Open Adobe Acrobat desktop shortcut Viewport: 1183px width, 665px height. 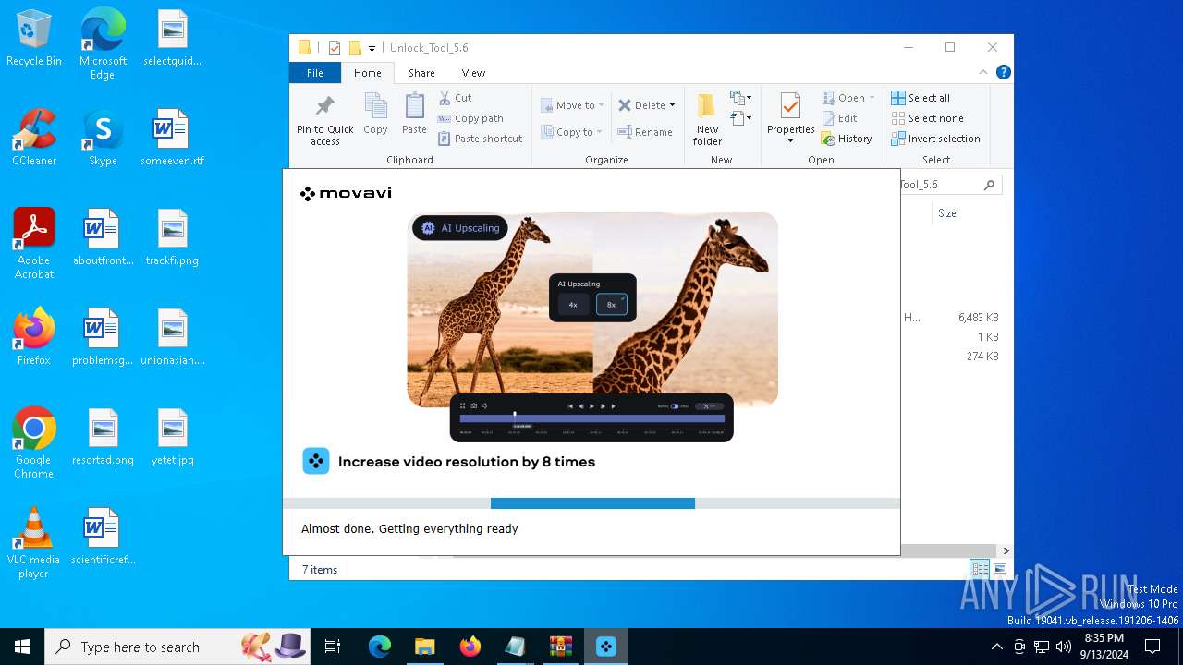34,244
